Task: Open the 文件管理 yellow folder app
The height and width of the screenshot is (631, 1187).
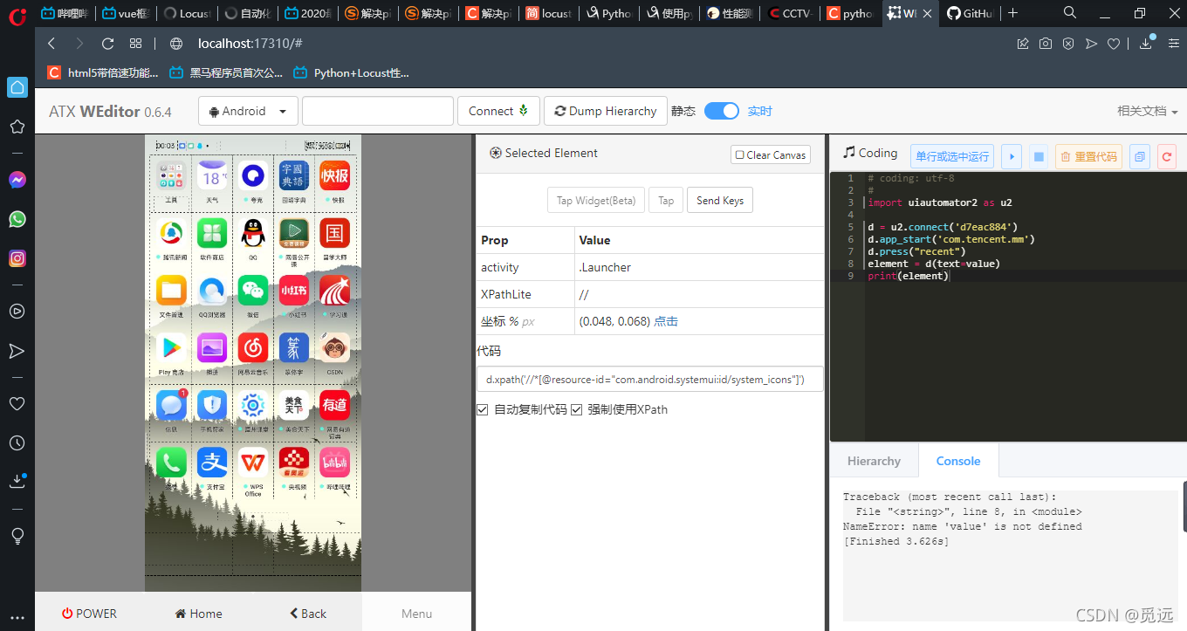Action: [x=171, y=291]
